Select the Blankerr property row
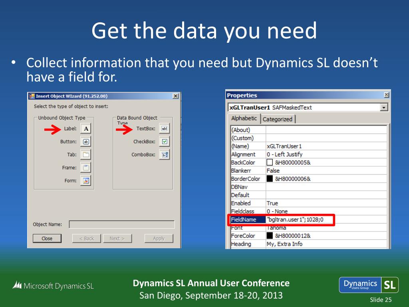The height and width of the screenshot is (307, 409). point(309,170)
